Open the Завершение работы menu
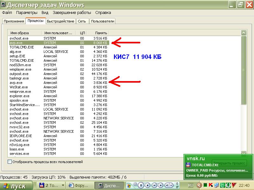This screenshot has width=254, height=190. (x=72, y=13)
